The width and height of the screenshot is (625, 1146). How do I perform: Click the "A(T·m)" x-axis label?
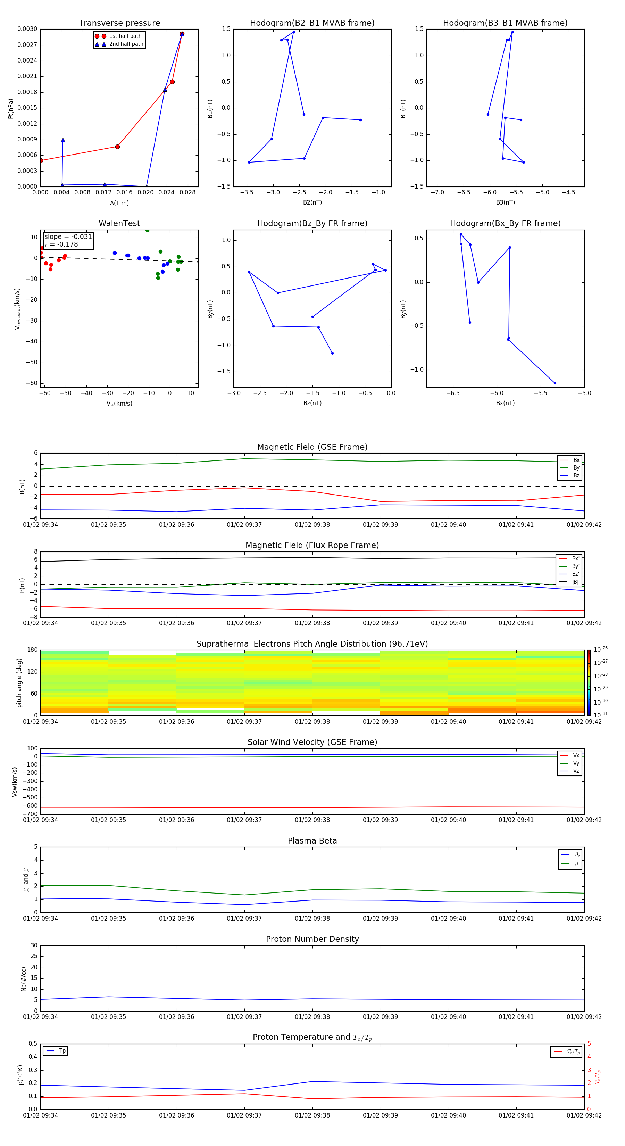(119, 203)
